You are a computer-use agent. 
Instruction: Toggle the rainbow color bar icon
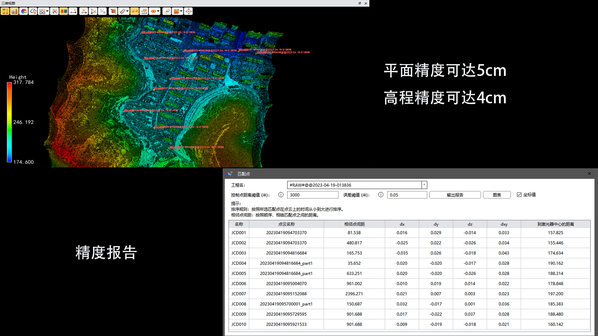64,12
